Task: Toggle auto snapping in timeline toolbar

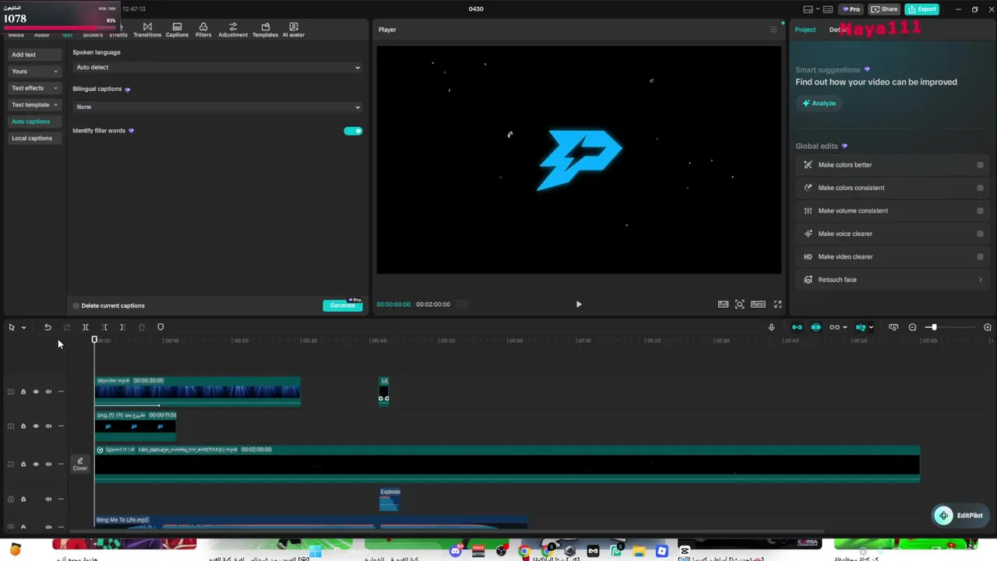Action: [816, 327]
